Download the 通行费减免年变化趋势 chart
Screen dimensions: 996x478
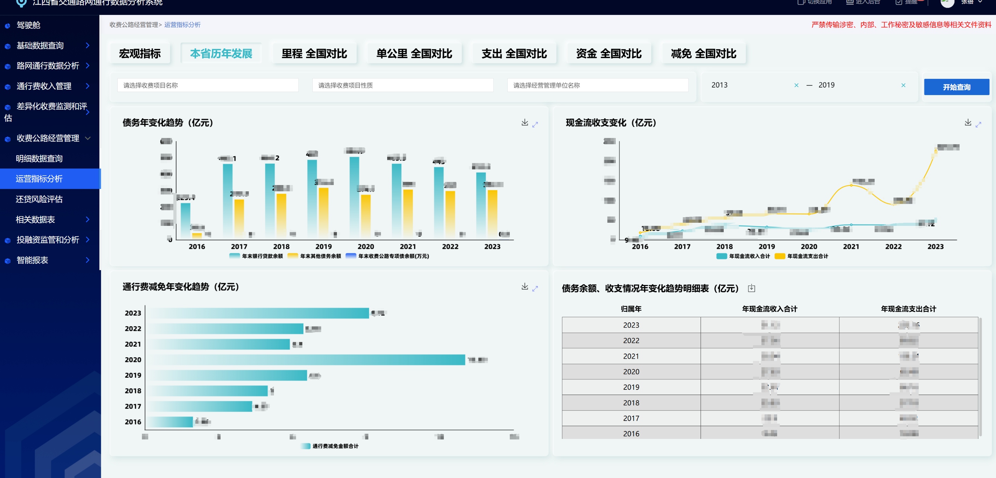(x=525, y=286)
